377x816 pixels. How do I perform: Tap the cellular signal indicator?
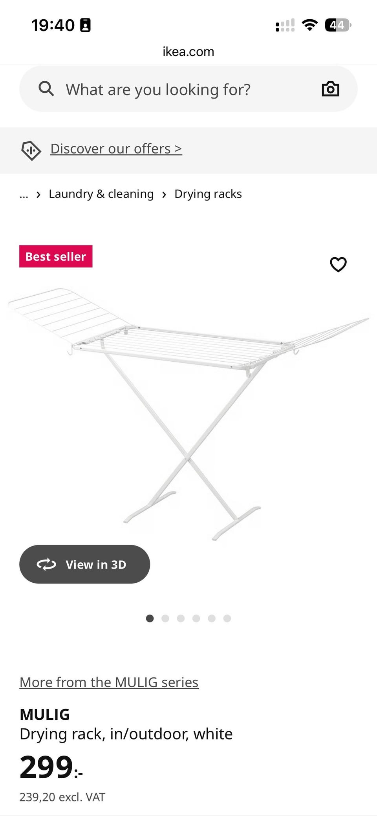285,26
